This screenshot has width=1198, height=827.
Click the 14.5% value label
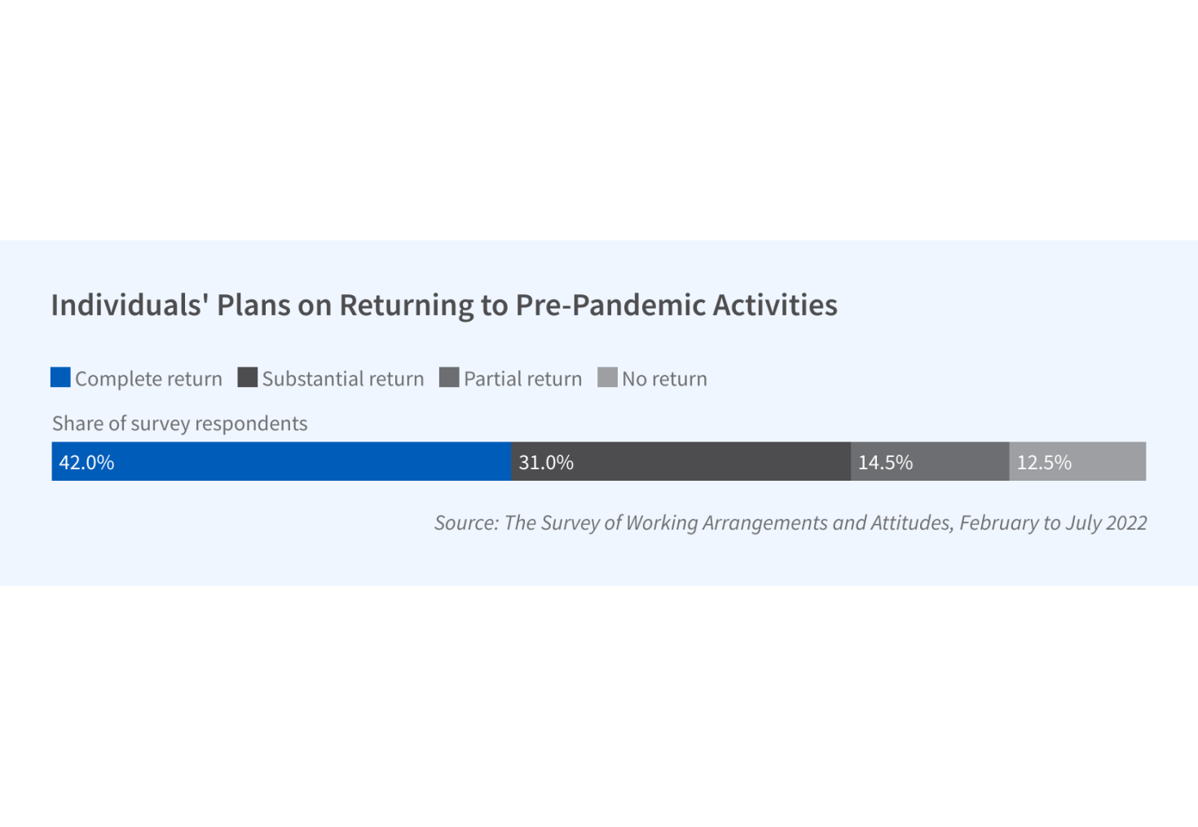point(885,463)
